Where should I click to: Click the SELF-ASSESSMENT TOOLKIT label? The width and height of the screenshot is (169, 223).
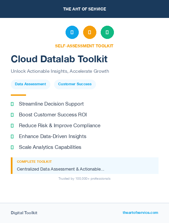[x=84, y=46]
